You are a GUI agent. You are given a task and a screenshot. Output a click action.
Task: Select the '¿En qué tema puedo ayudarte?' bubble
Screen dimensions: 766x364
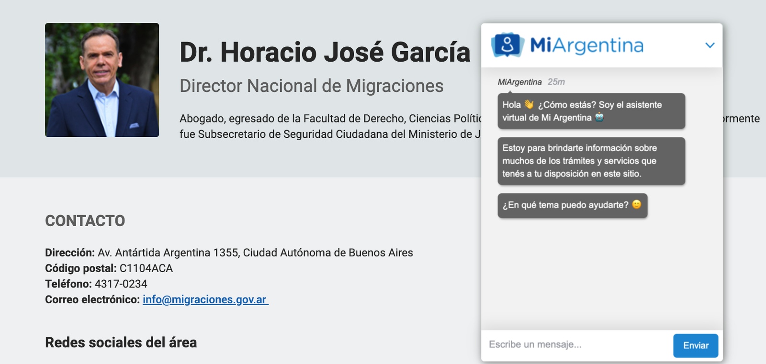point(573,205)
